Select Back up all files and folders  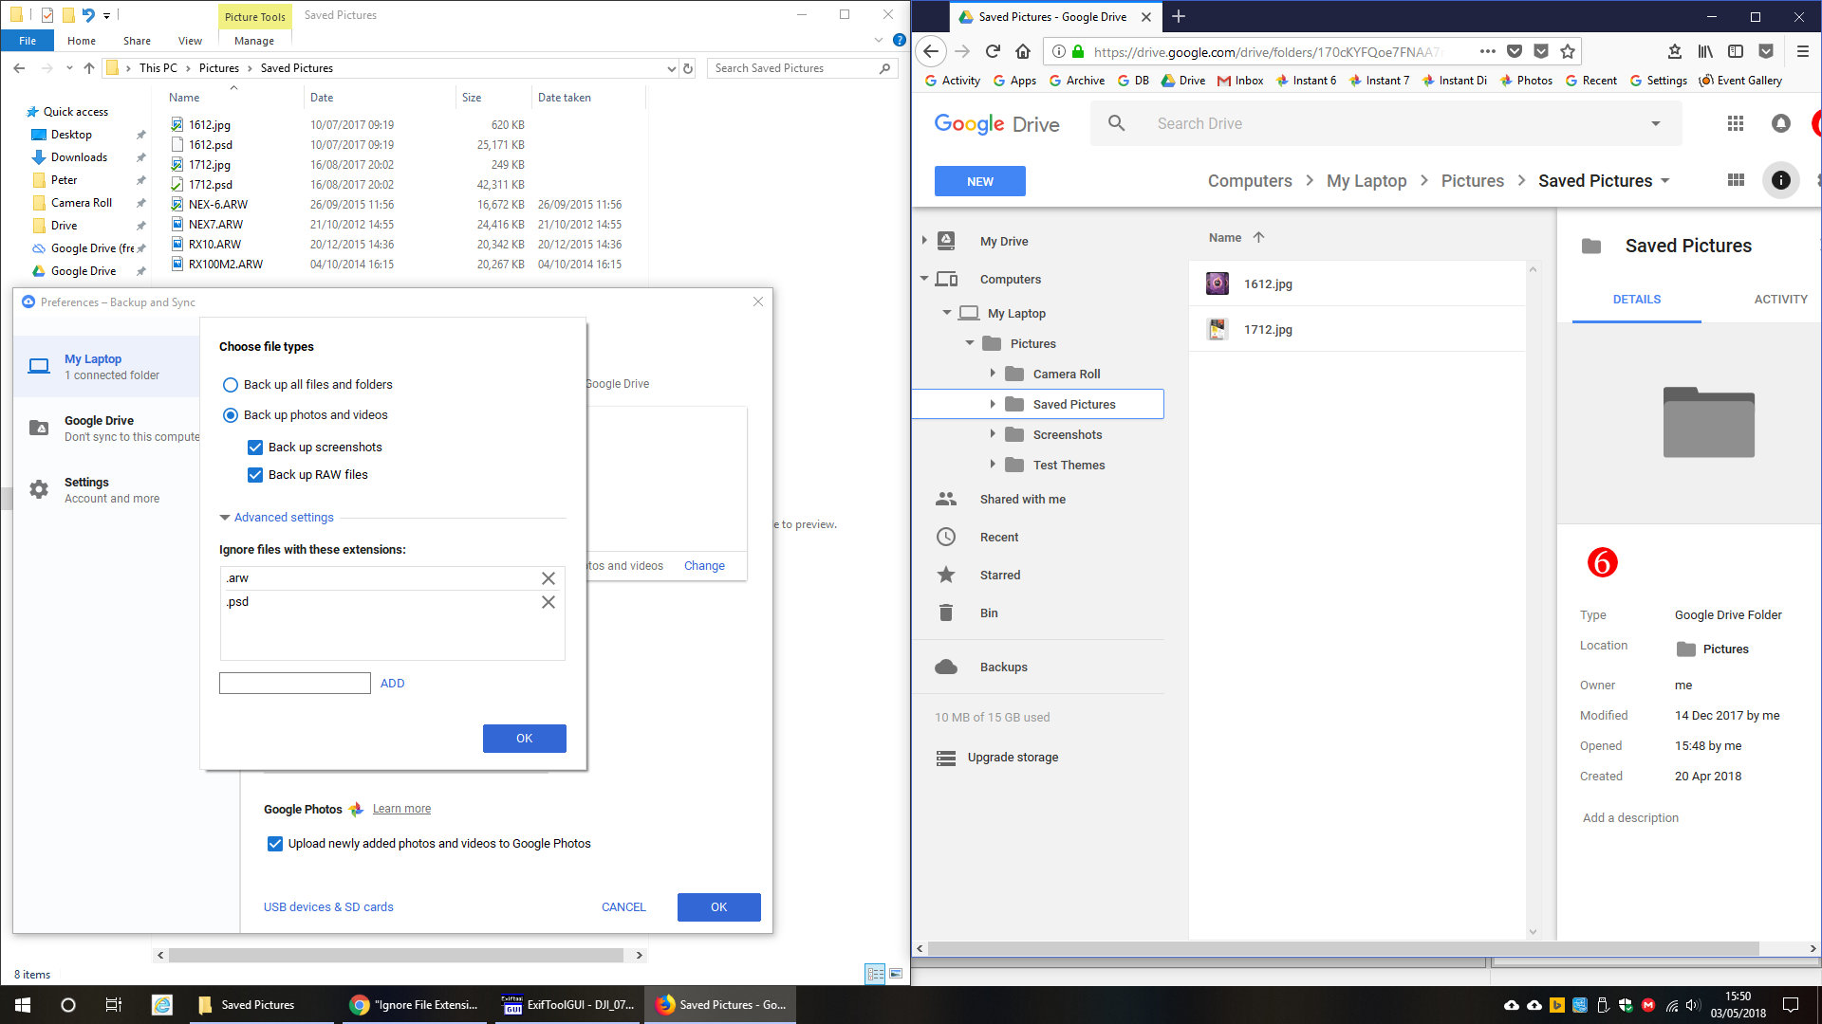[x=231, y=385]
